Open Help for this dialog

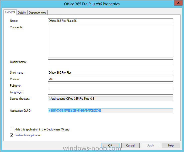coord(171,145)
